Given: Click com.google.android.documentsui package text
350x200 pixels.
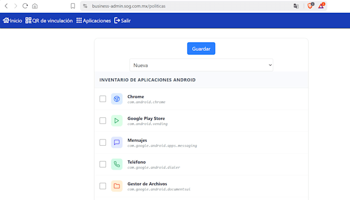Looking at the screenshot, I should (x=159, y=189).
